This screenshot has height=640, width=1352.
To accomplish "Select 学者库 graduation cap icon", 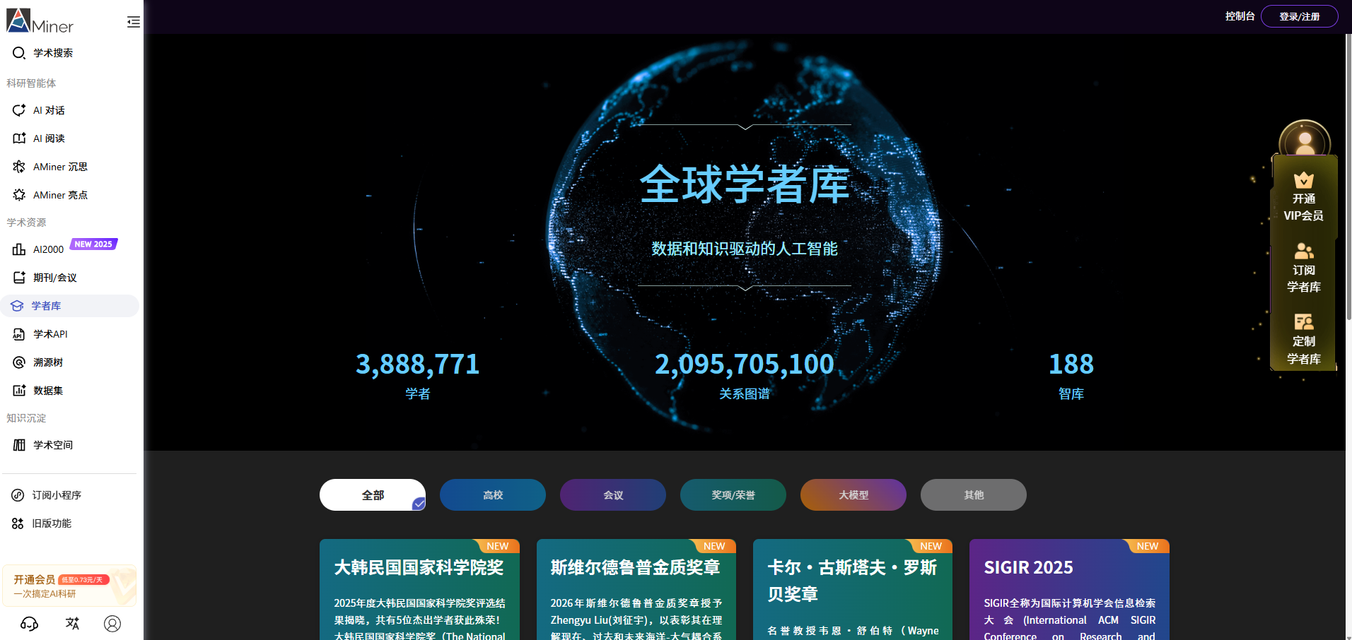I will (18, 306).
